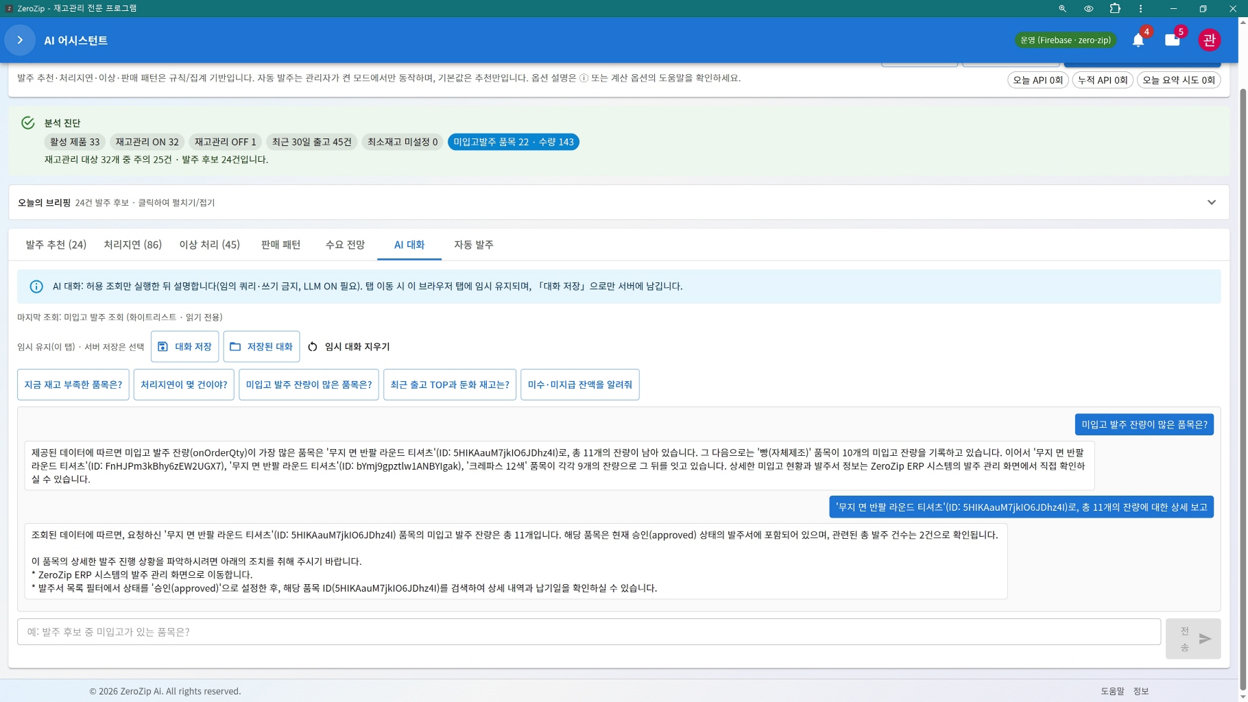
Task: Open the three-dot menu in title bar
Action: (x=1140, y=9)
